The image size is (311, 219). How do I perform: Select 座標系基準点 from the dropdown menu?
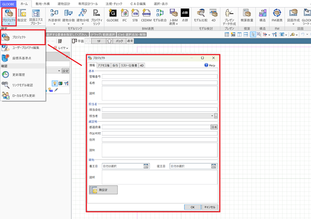[22, 58]
